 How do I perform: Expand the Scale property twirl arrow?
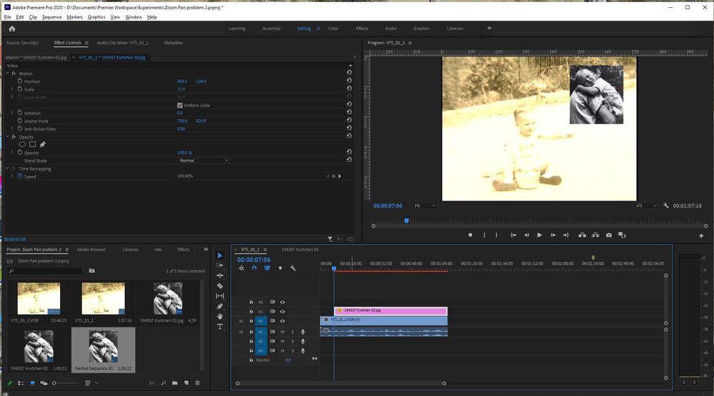pos(11,89)
